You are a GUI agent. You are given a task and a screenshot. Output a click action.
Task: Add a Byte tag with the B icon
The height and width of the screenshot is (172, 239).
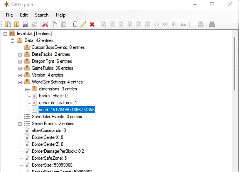coord(103,24)
